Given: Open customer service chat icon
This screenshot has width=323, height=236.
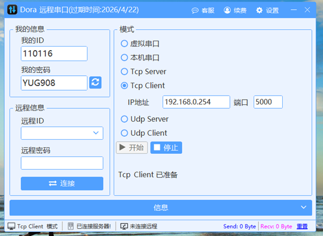Looking at the screenshot, I should coord(195,10).
